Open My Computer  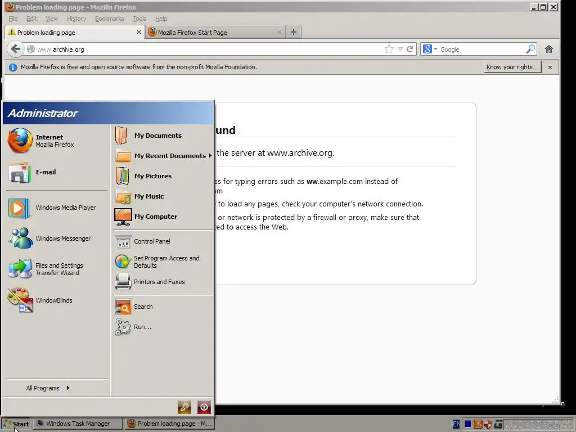pyautogui.click(x=163, y=217)
